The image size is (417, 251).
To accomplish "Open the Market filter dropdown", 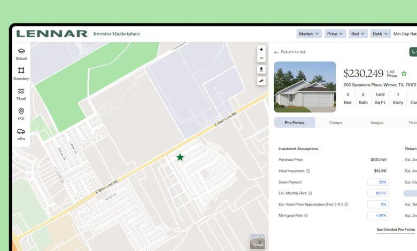I will tap(309, 34).
